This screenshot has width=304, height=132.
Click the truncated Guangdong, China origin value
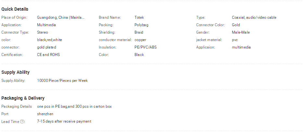tap(61, 17)
